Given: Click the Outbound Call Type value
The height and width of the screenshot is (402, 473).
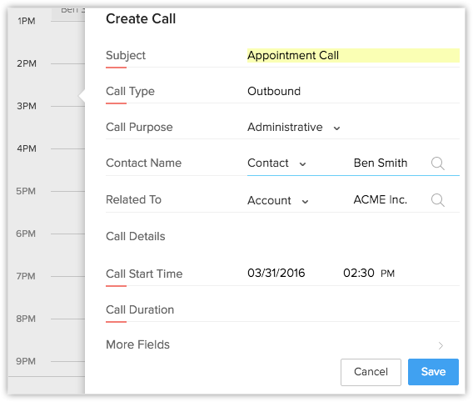Looking at the screenshot, I should (x=274, y=91).
